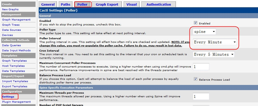Open Data Input Methods link

16,50
